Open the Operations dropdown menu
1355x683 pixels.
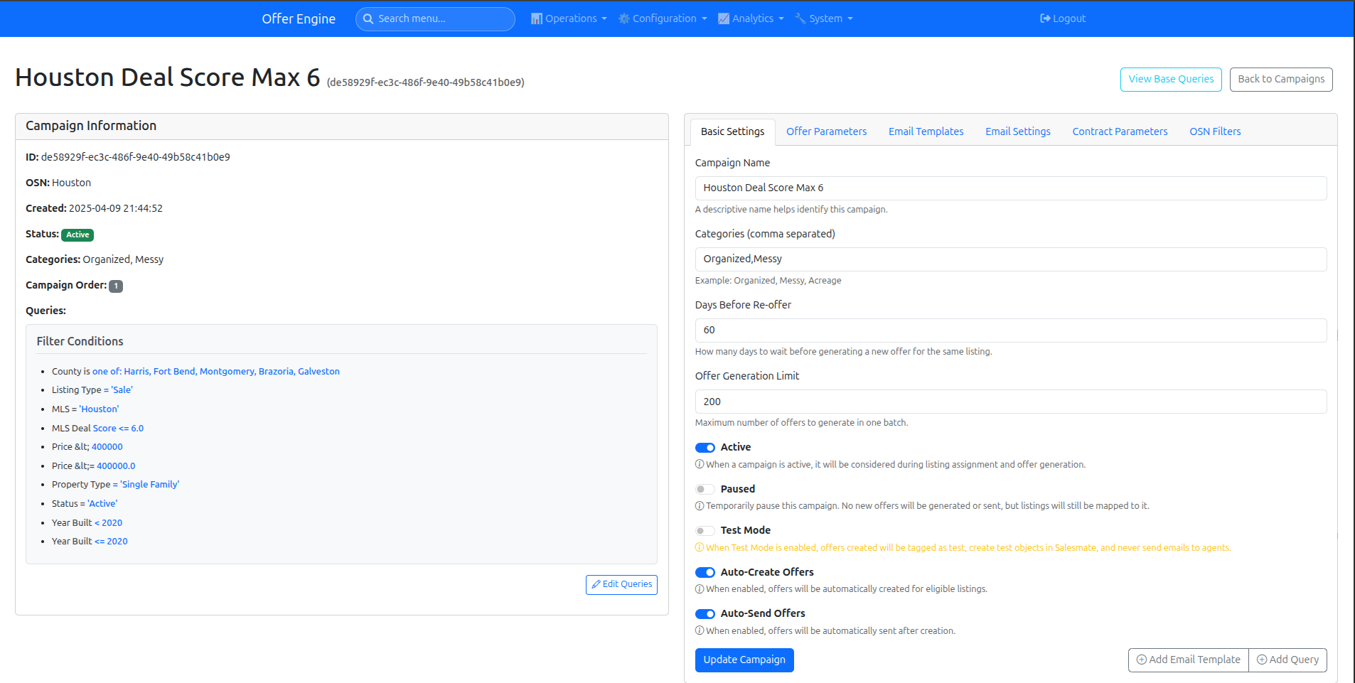[569, 18]
